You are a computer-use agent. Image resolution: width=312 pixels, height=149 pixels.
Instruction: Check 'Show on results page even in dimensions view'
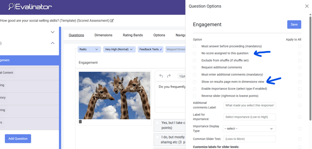pos(194,82)
